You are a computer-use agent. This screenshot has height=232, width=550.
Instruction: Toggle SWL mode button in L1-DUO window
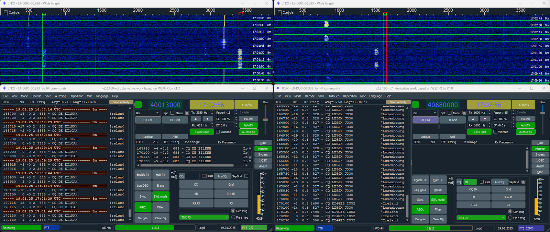click(161, 196)
